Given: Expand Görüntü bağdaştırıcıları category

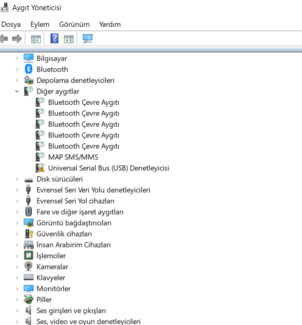Looking at the screenshot, I should click(17, 223).
